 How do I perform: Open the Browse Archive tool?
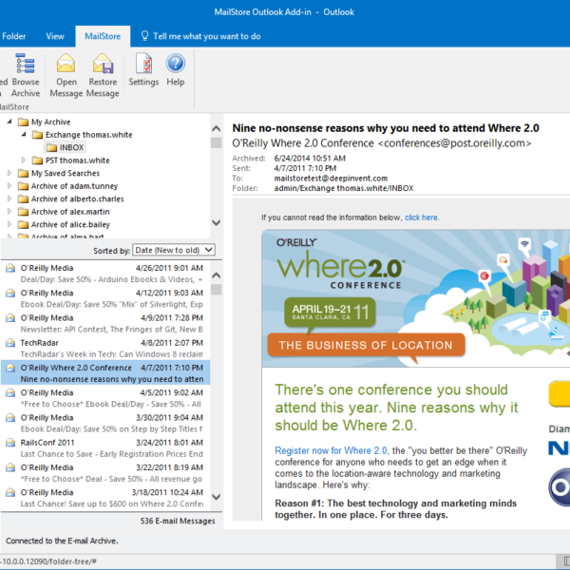click(26, 75)
